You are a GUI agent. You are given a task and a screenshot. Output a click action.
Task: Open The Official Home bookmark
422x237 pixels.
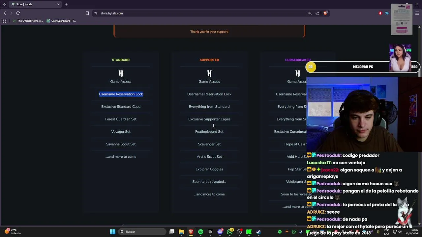click(x=28, y=21)
